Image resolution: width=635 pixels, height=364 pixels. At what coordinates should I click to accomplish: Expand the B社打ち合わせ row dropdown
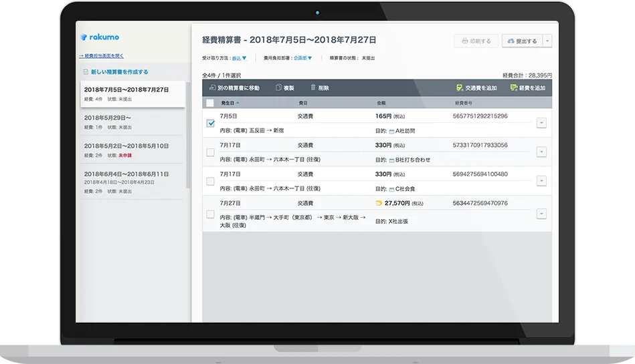tap(541, 152)
